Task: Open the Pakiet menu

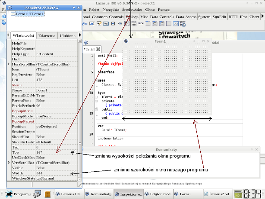Action: (x=94, y=9)
